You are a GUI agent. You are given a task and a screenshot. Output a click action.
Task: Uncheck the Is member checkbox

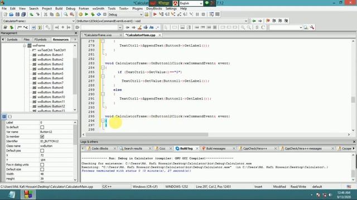[x=42, y=137]
